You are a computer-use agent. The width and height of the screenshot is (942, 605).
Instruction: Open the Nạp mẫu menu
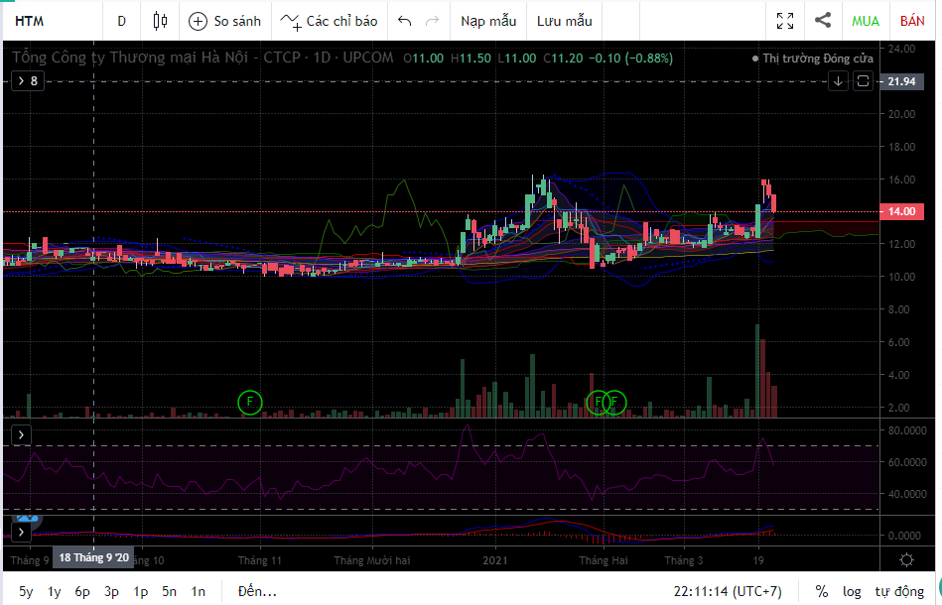pos(487,21)
